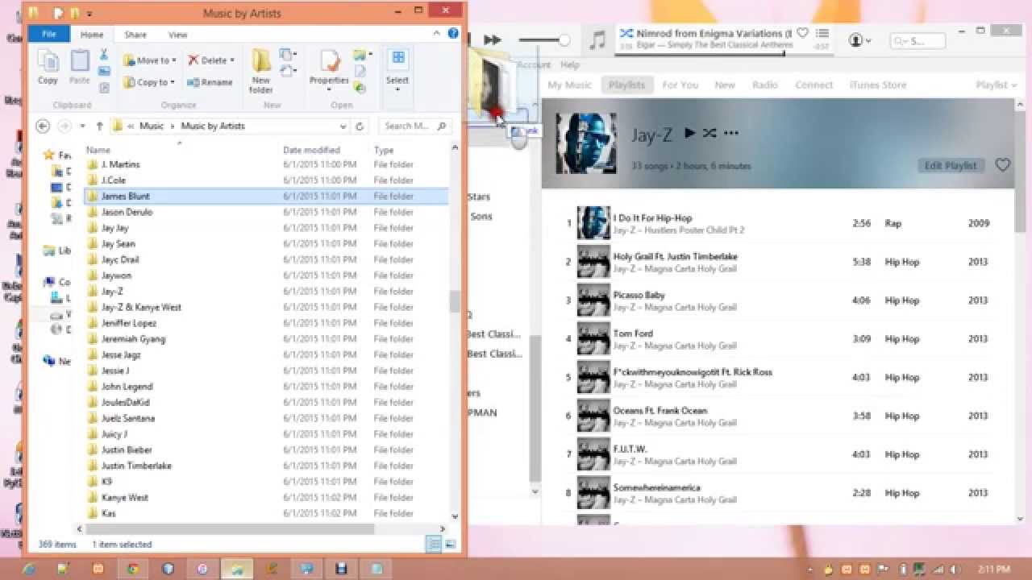Viewport: 1032px width, 580px height.
Task: Open the Move to dropdown
Action: 151,60
